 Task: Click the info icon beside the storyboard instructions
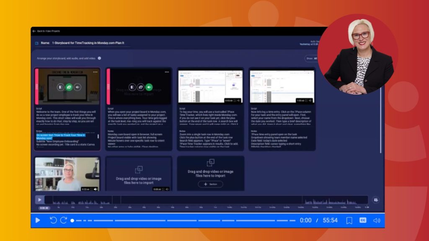(99, 58)
